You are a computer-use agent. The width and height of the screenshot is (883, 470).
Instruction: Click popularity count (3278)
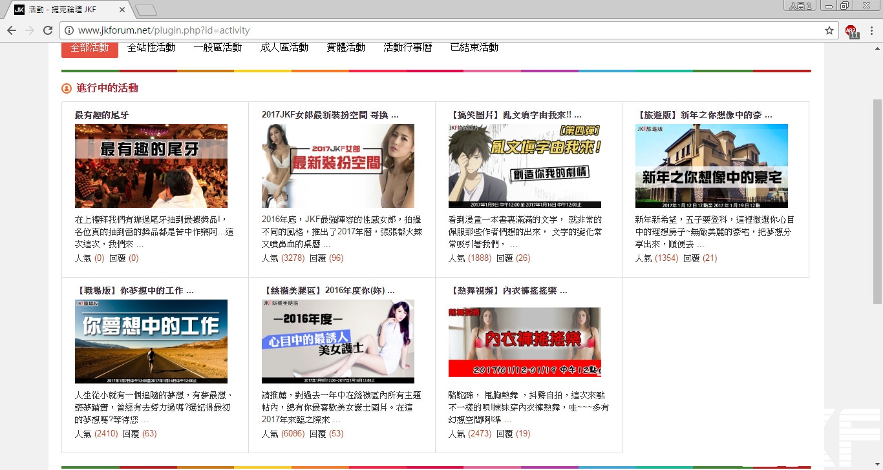pyautogui.click(x=293, y=258)
